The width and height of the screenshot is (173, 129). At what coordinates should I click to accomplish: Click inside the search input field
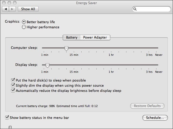151,9
